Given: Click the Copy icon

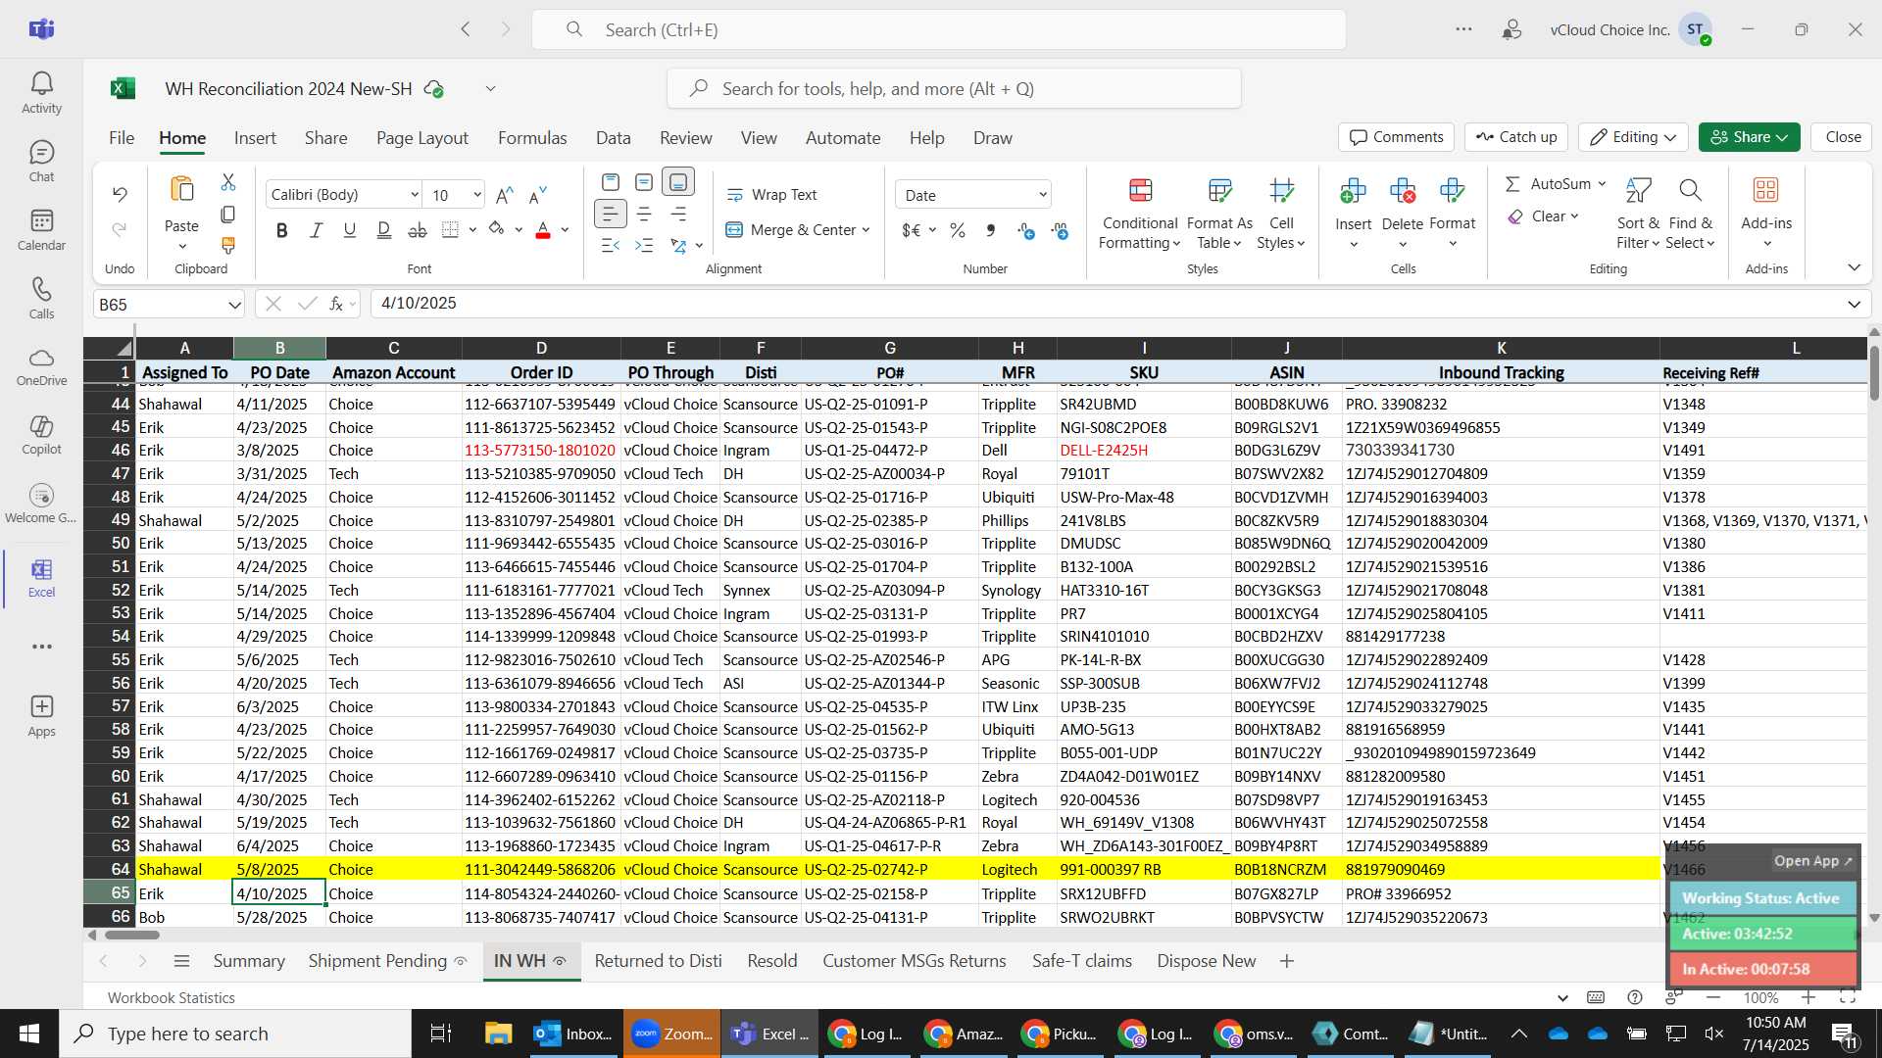Looking at the screenshot, I should coord(228,214).
